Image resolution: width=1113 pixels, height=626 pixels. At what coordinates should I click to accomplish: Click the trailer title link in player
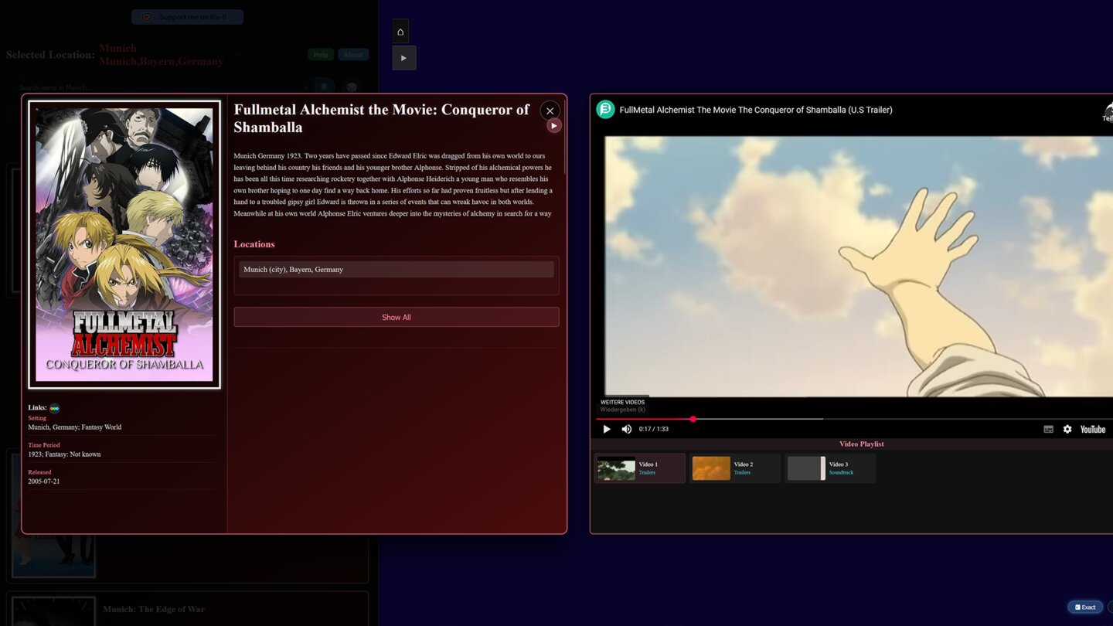click(755, 110)
